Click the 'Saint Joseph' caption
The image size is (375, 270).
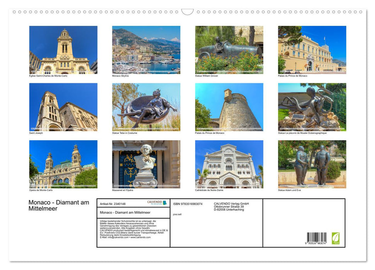(x=36, y=133)
